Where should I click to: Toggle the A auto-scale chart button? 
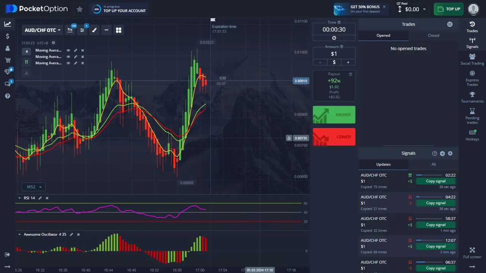pos(27,73)
